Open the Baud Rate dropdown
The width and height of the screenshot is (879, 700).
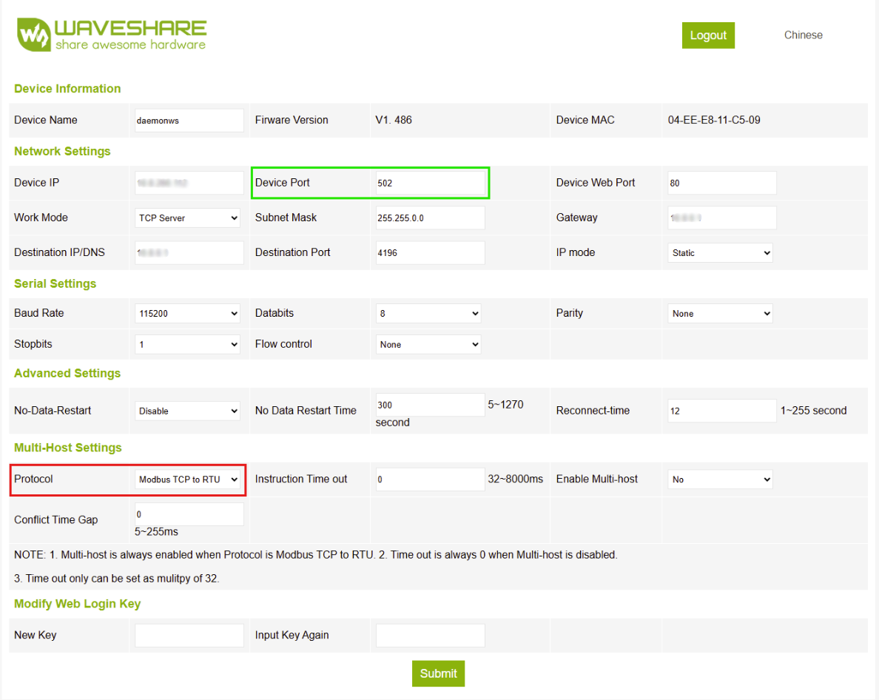[x=188, y=314]
